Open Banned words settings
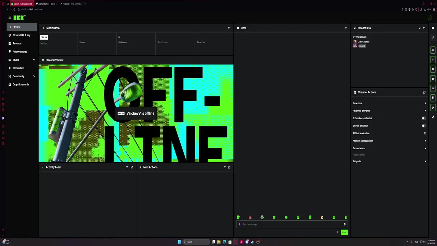The width and height of the screenshot is (437, 246). click(x=390, y=148)
